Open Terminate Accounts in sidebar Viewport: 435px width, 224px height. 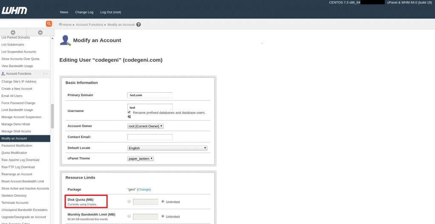tap(15, 203)
